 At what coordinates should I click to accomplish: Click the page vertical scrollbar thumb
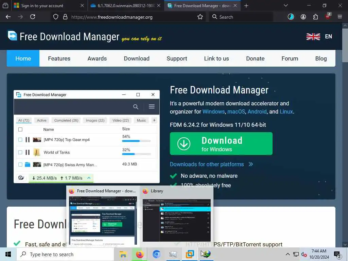pyautogui.click(x=345, y=45)
